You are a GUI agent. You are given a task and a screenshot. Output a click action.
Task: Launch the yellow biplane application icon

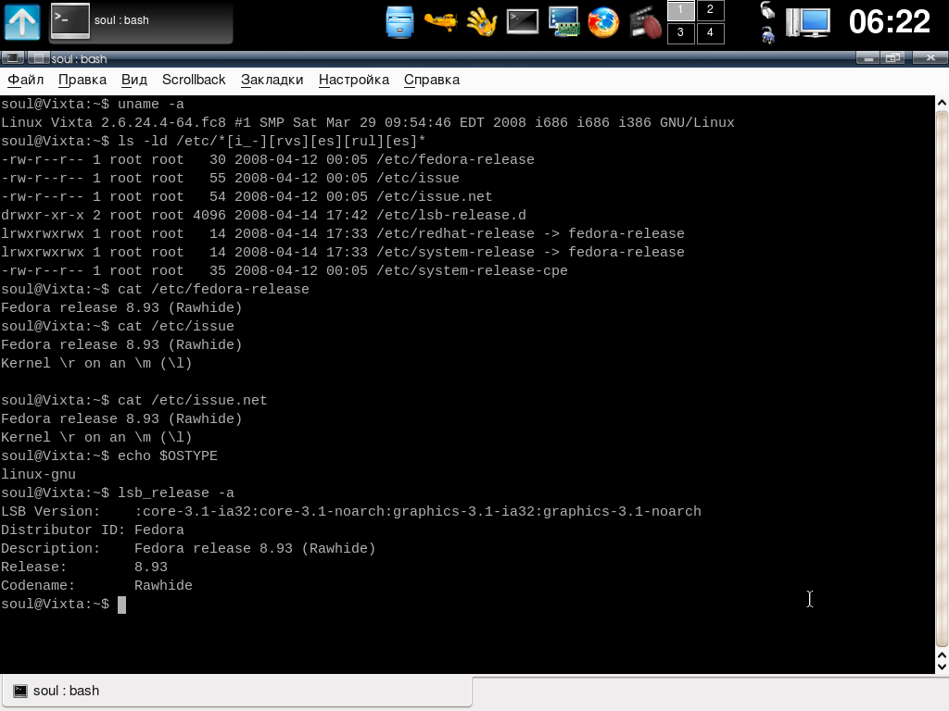(x=440, y=22)
